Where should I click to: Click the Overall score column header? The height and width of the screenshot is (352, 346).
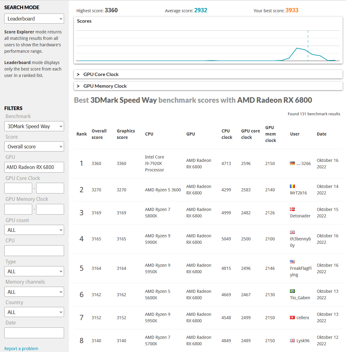[x=99, y=134]
